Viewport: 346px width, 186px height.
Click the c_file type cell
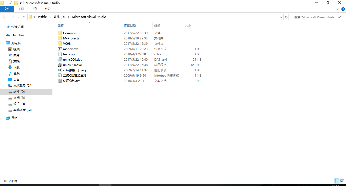158,54
